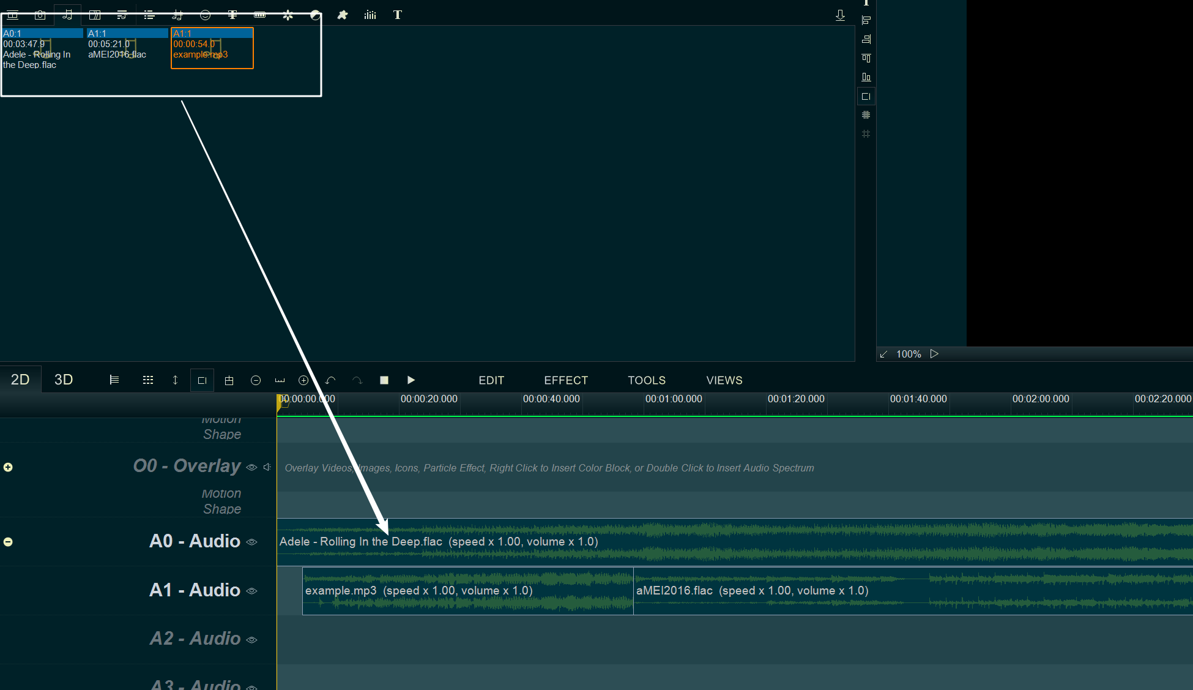Switch to the EFFECT tab

[566, 380]
